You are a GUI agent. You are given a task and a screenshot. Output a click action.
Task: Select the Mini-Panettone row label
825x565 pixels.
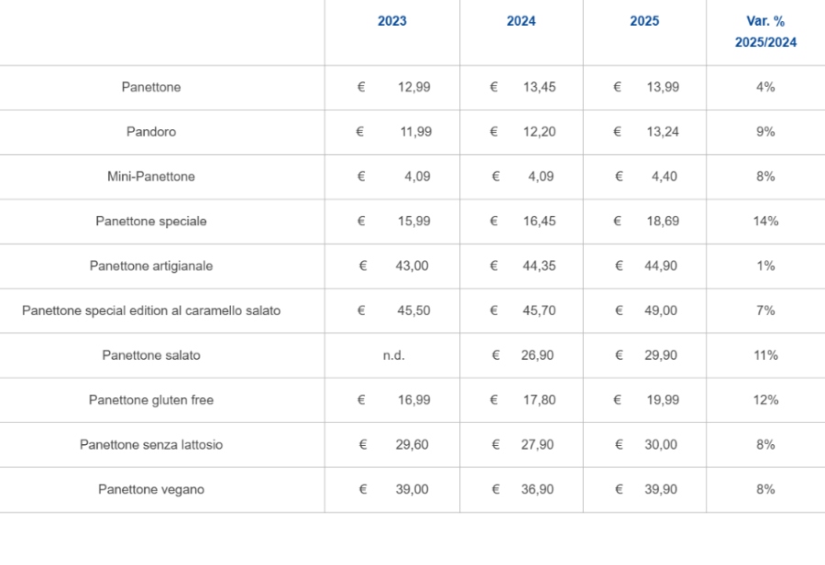pos(151,177)
